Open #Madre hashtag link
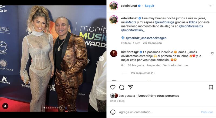The image size is (216, 118). coord(131,22)
